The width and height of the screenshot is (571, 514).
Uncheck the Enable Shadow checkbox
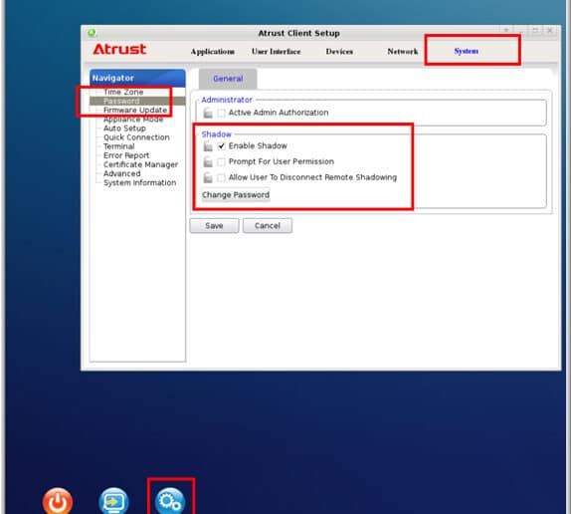(221, 146)
